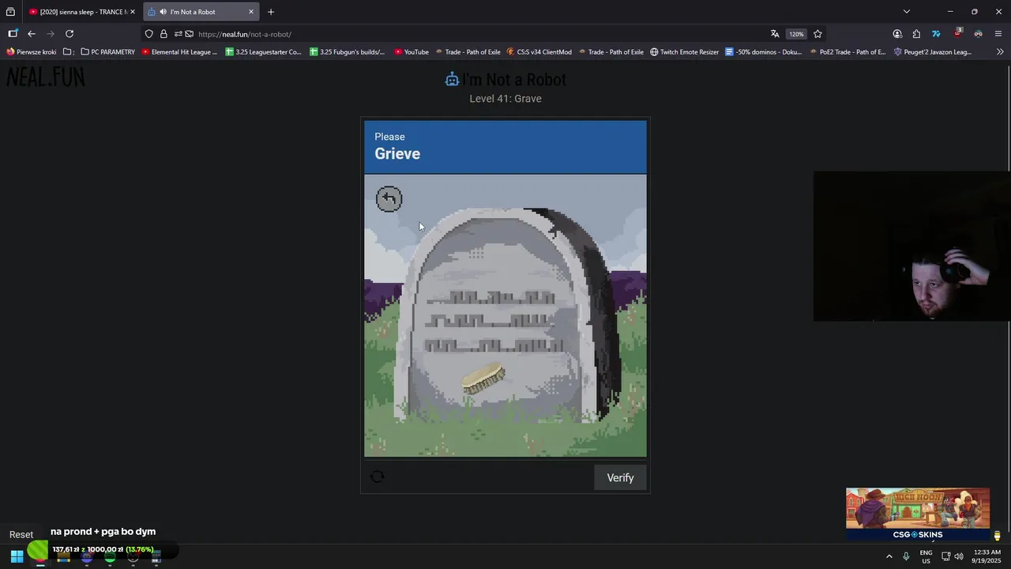1011x569 pixels.
Task: Go back to the previous page
Action: (32, 34)
